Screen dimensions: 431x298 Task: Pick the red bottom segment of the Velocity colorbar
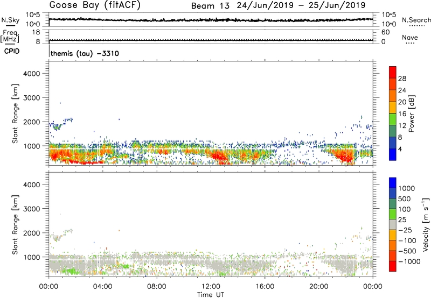[x=393, y=266]
